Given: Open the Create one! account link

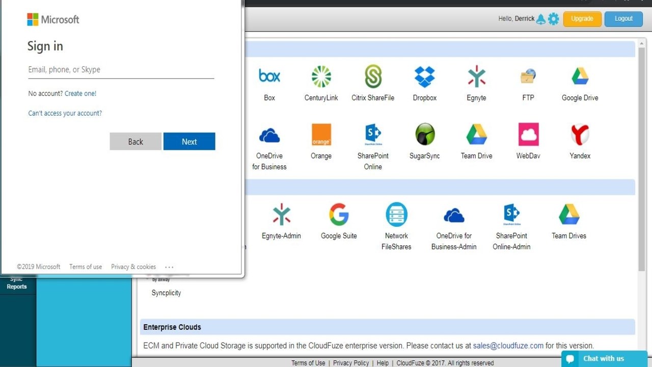Looking at the screenshot, I should tap(80, 94).
